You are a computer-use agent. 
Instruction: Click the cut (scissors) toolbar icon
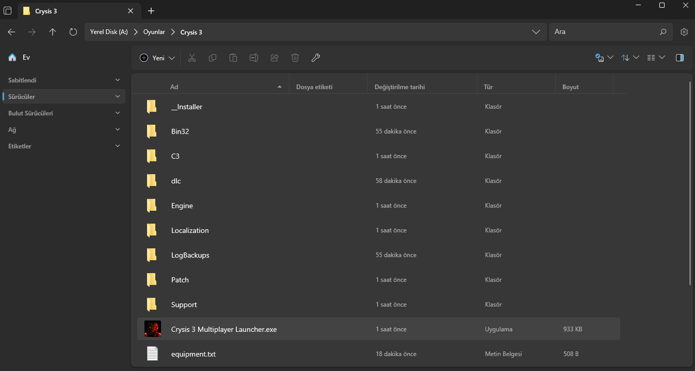coord(192,58)
